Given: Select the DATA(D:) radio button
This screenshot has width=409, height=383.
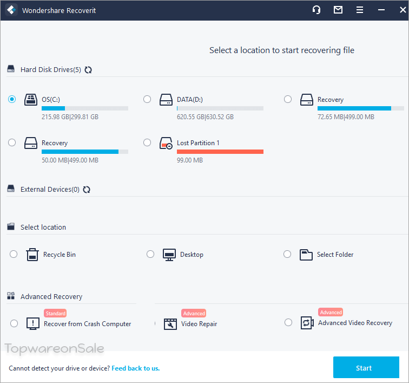Looking at the screenshot, I should (x=147, y=99).
